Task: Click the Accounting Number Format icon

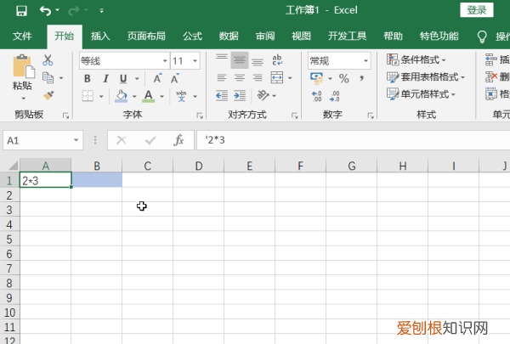Action: 316,78
